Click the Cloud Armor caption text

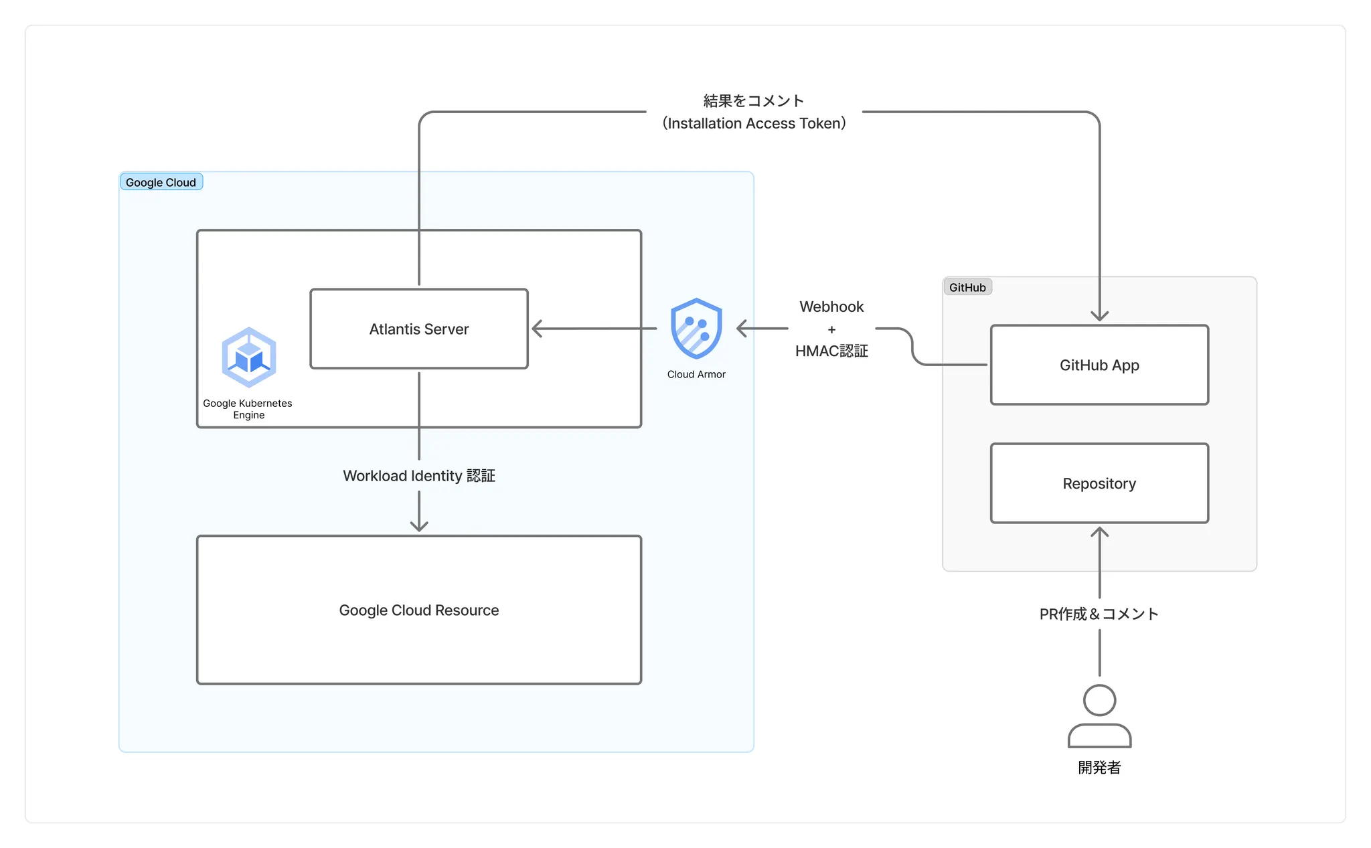(x=696, y=374)
